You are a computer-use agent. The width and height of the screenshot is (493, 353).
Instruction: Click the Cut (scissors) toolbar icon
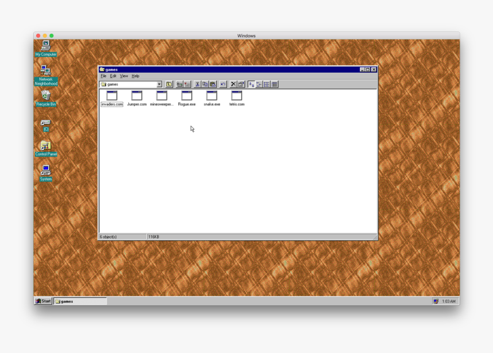(x=197, y=84)
